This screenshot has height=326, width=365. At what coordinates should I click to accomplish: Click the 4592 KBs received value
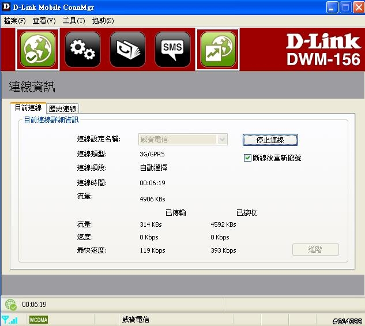224,224
